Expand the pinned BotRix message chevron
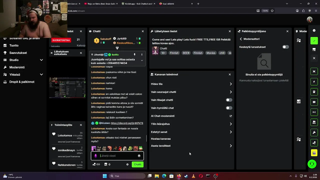 pos(142,60)
